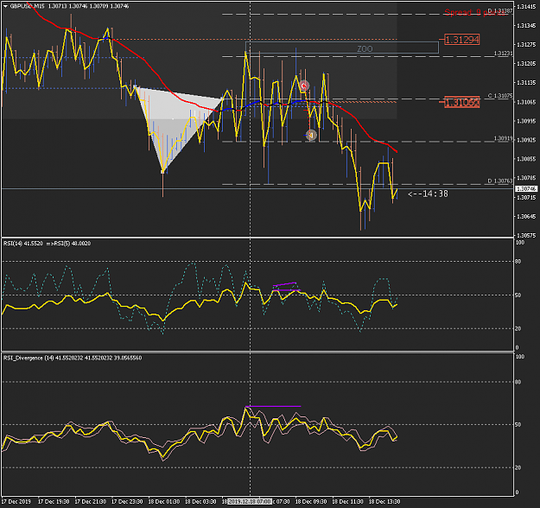The image size is (540, 508).
Task: Click the 1.30919 level label
Action: (503, 138)
